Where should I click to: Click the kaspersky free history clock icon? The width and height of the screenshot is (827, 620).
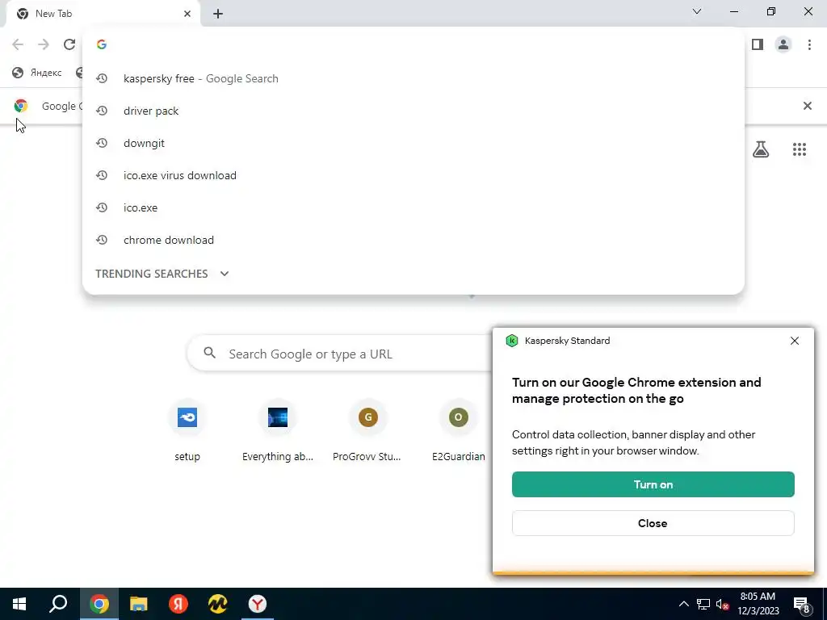102,78
